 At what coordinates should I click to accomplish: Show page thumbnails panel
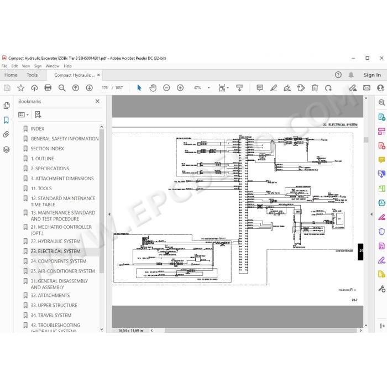7,106
